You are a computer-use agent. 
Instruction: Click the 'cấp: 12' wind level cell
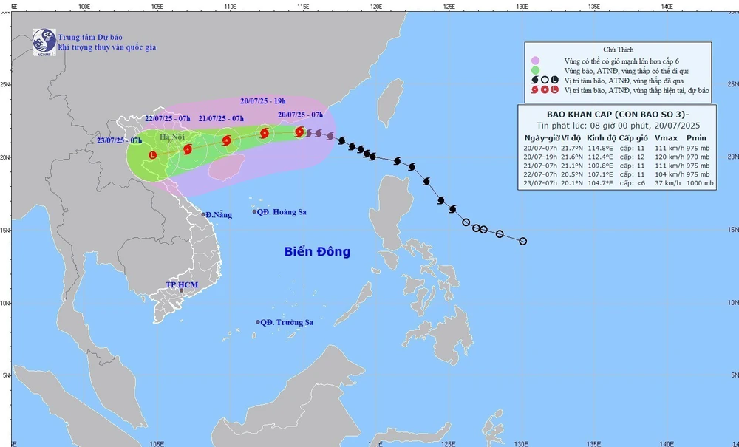point(632,157)
